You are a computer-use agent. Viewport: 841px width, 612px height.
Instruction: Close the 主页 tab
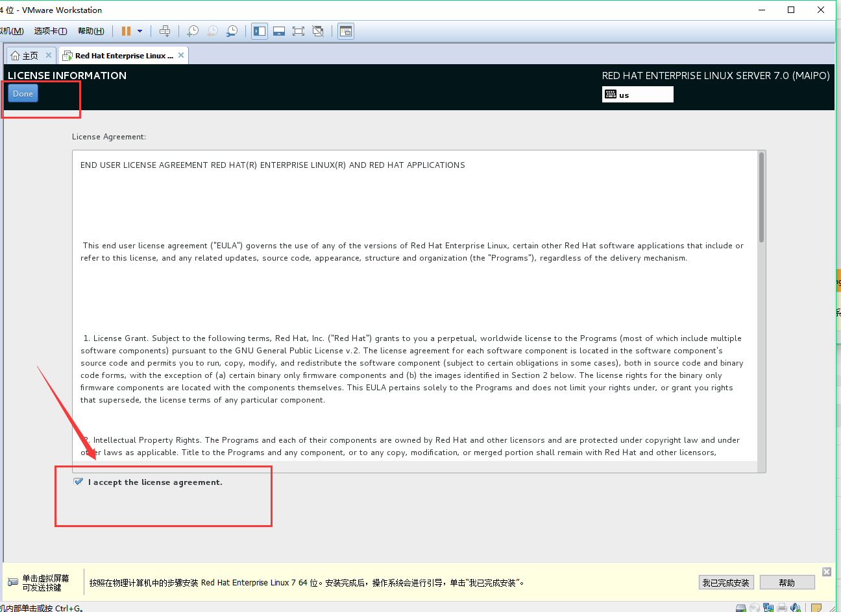point(49,55)
